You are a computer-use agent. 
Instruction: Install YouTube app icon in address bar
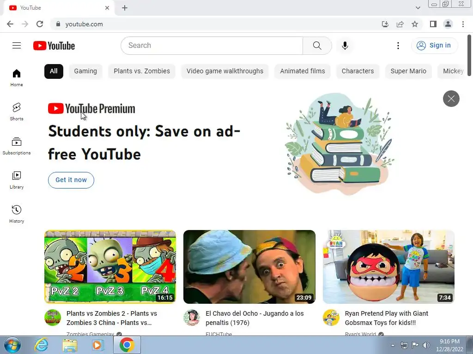pyautogui.click(x=385, y=24)
